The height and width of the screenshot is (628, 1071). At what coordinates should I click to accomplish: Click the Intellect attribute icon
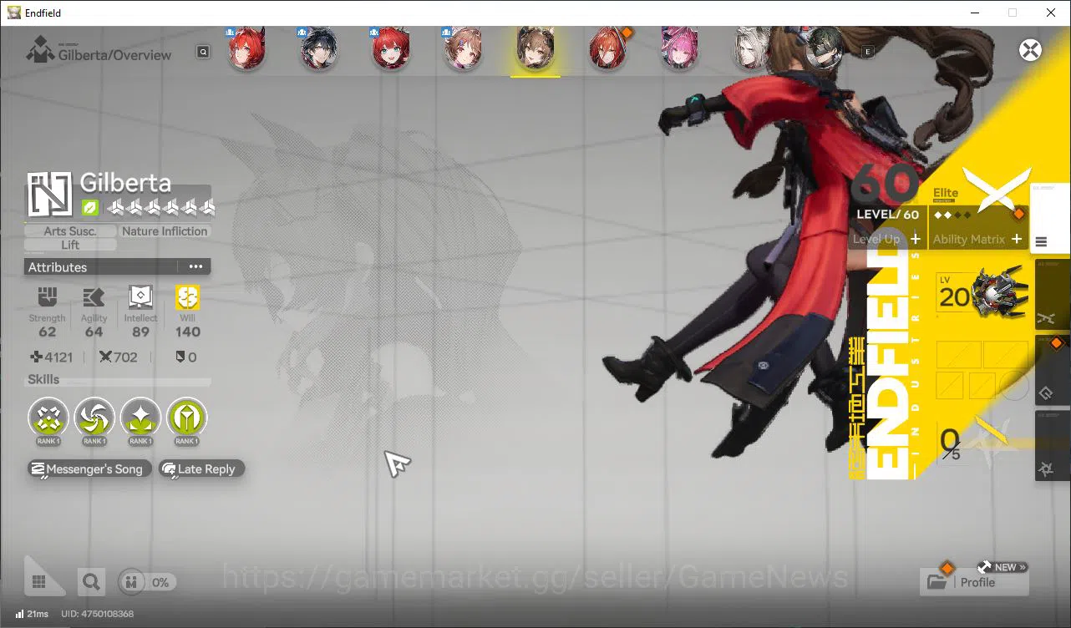click(140, 297)
